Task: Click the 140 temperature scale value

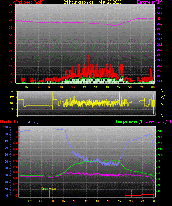Action: click(x=160, y=131)
